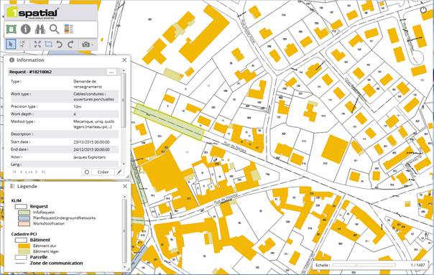This screenshot has width=434, height=275.
Task: Select the arrow pointer tool
Action: (x=11, y=45)
